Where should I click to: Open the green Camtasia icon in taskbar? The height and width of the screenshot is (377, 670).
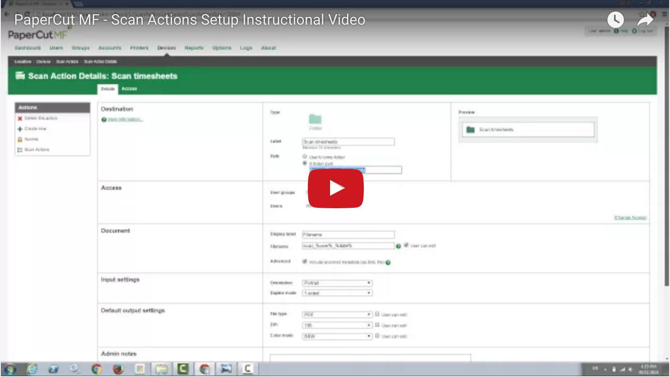coord(183,369)
